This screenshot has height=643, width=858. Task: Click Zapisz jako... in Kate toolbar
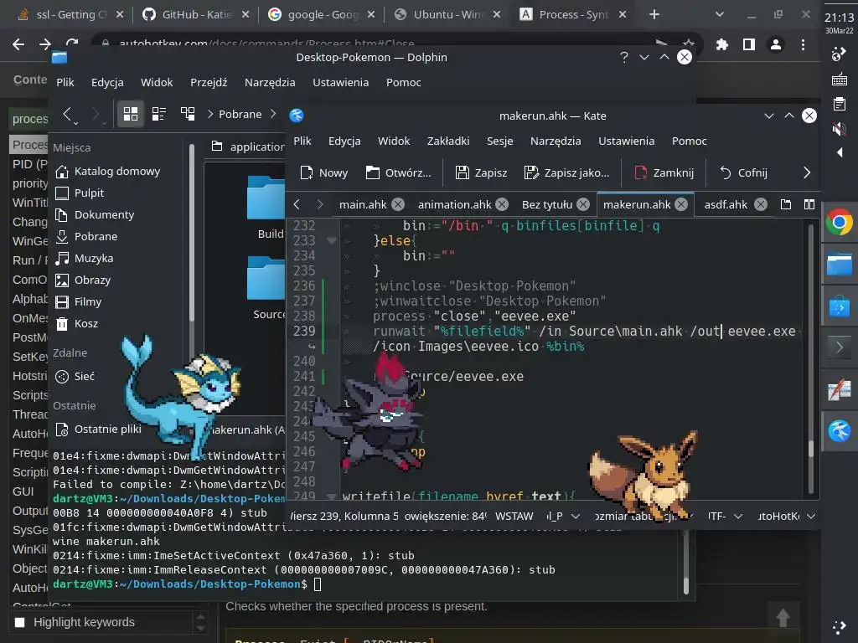(566, 172)
